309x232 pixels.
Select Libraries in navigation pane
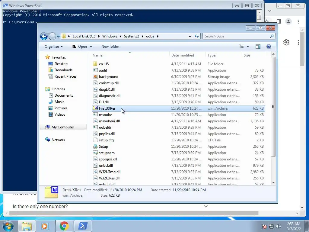(58, 89)
